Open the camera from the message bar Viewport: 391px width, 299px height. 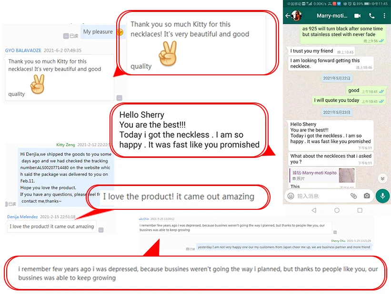(x=367, y=196)
